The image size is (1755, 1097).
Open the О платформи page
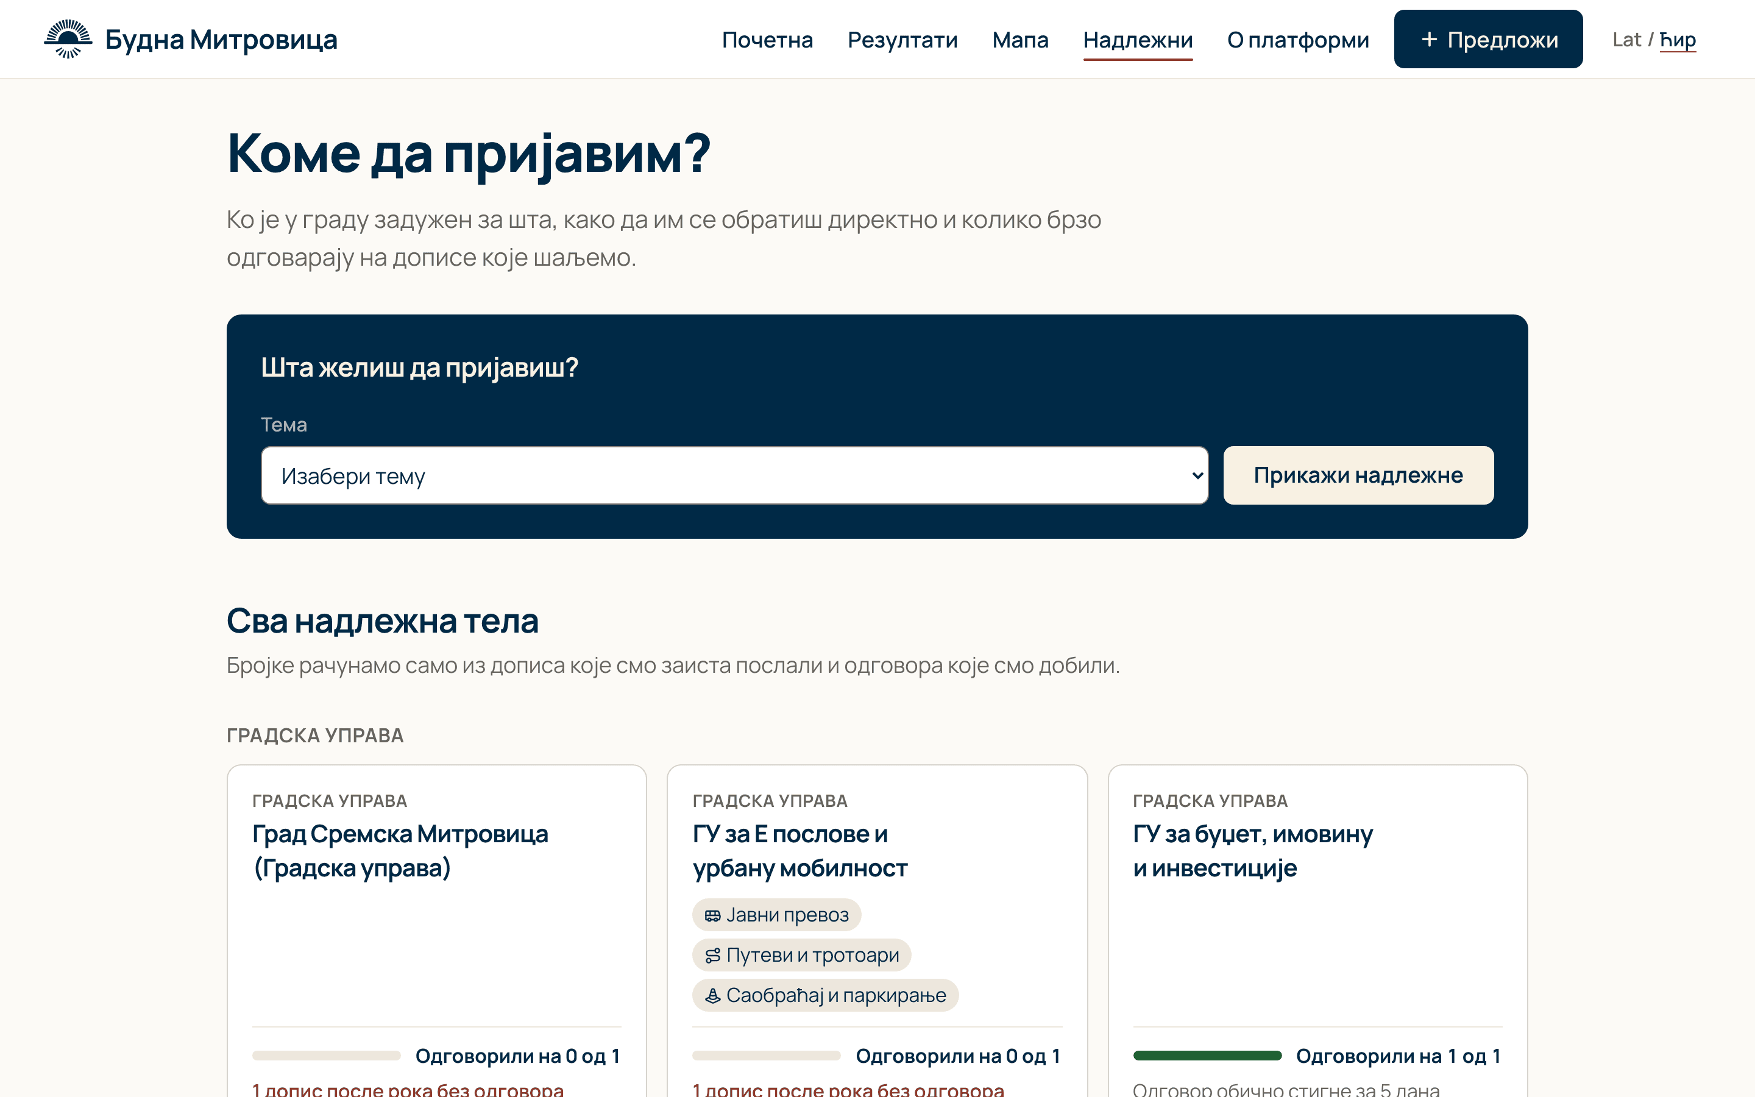[x=1297, y=40]
